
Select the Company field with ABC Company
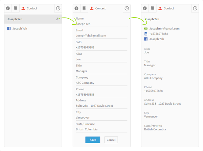[x=101, y=83]
